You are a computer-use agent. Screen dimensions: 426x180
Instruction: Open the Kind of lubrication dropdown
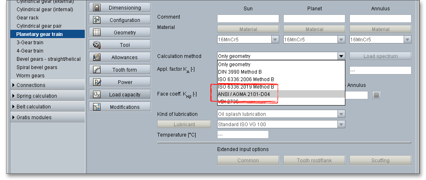coord(341,114)
